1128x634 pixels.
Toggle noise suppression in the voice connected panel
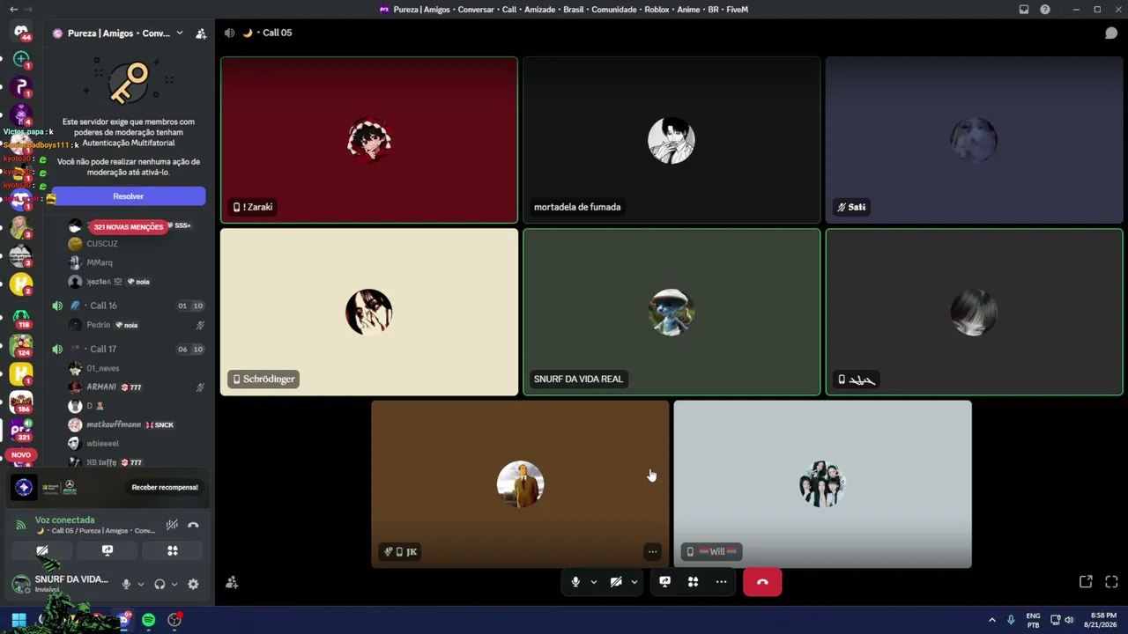172,525
